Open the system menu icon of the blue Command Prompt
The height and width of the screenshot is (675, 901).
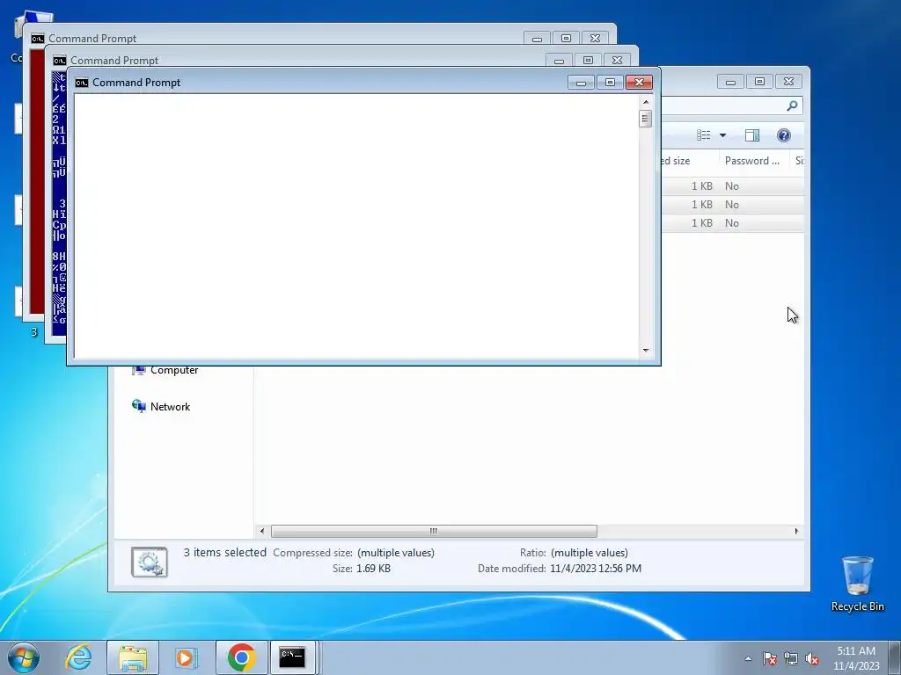[60, 61]
